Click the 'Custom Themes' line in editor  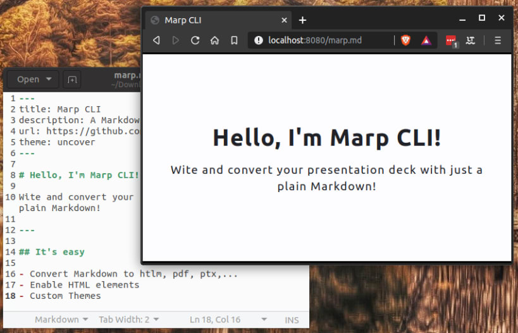pyautogui.click(x=60, y=296)
